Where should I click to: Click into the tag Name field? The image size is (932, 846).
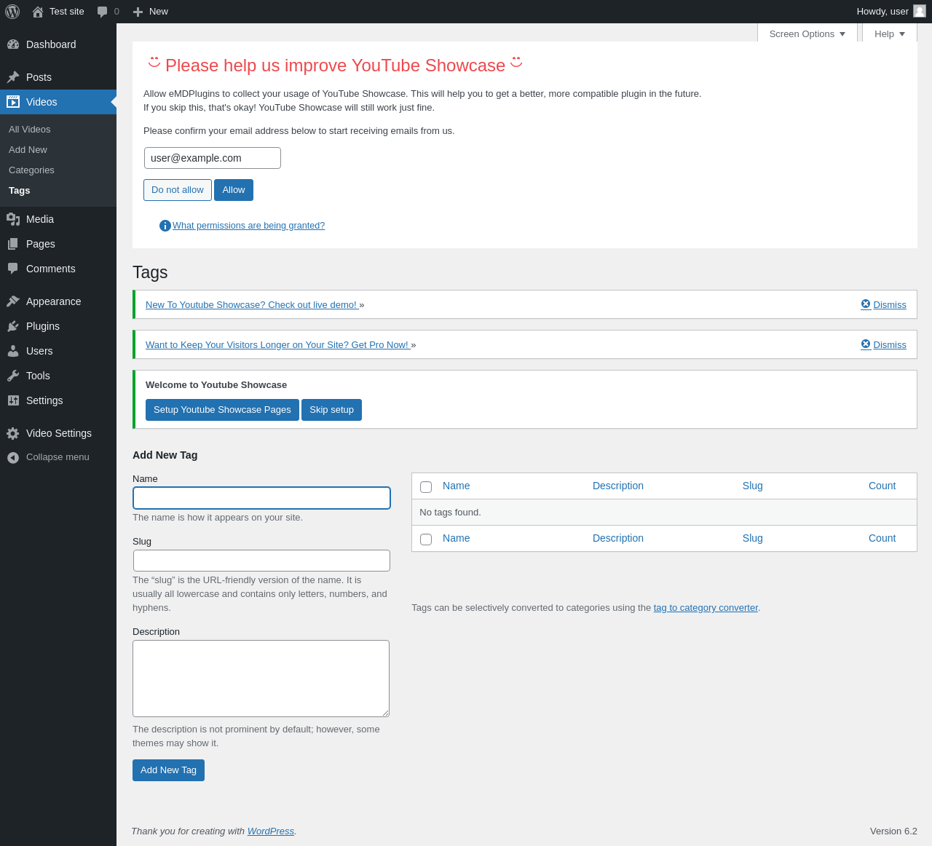pyautogui.click(x=261, y=498)
